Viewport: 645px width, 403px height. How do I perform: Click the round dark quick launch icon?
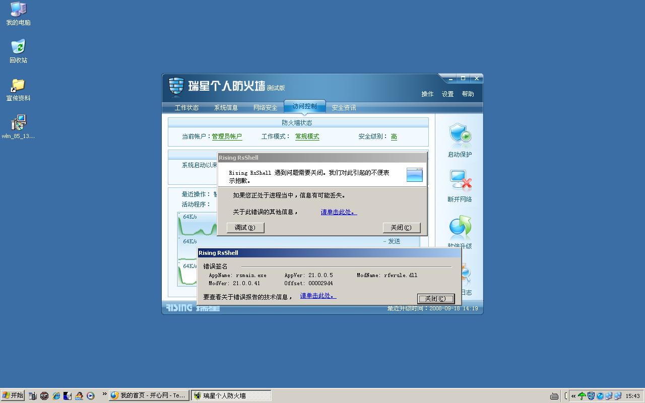(x=44, y=396)
